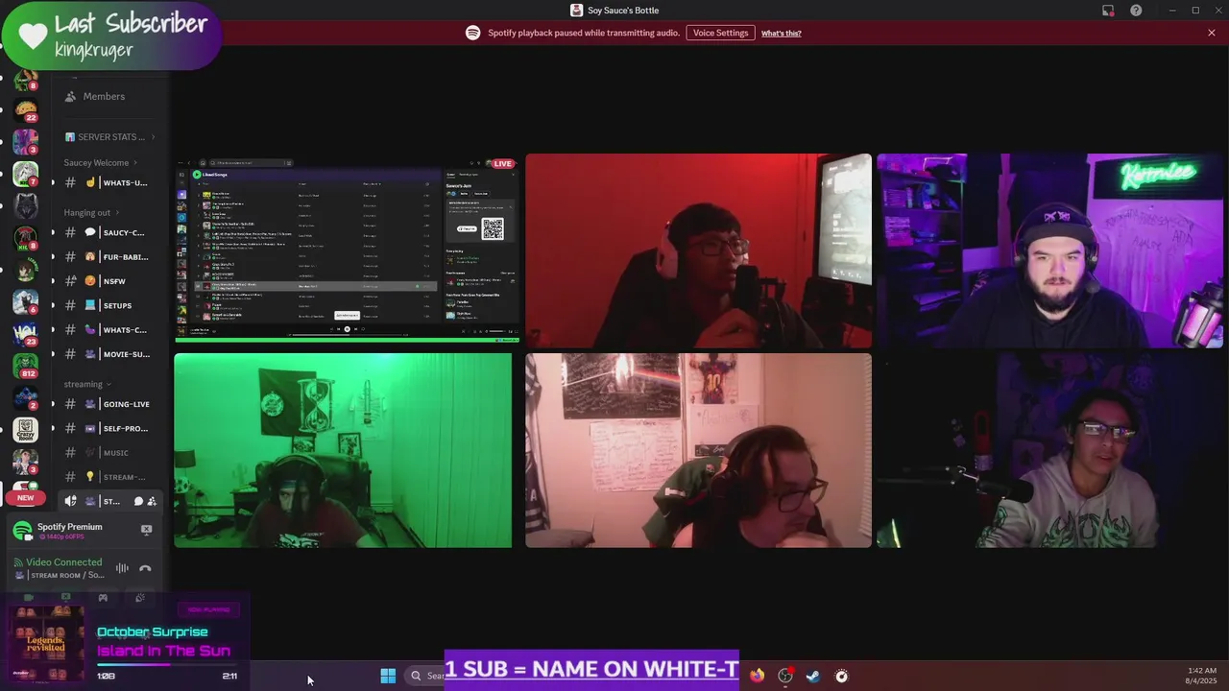
Task: Focus the red-lit webcam tile
Action: point(699,250)
